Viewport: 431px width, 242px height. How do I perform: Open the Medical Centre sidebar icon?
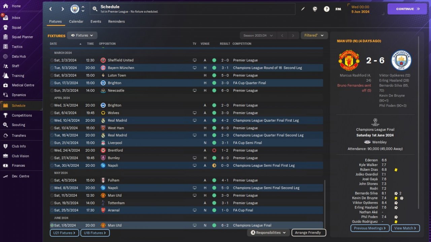tap(5, 85)
